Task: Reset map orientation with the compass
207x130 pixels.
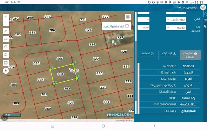Action: pyautogui.click(x=6, y=70)
